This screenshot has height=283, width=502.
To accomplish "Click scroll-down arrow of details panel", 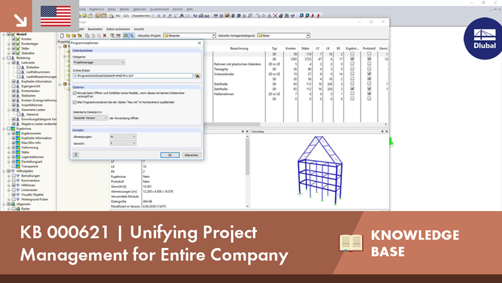I will point(247,206).
